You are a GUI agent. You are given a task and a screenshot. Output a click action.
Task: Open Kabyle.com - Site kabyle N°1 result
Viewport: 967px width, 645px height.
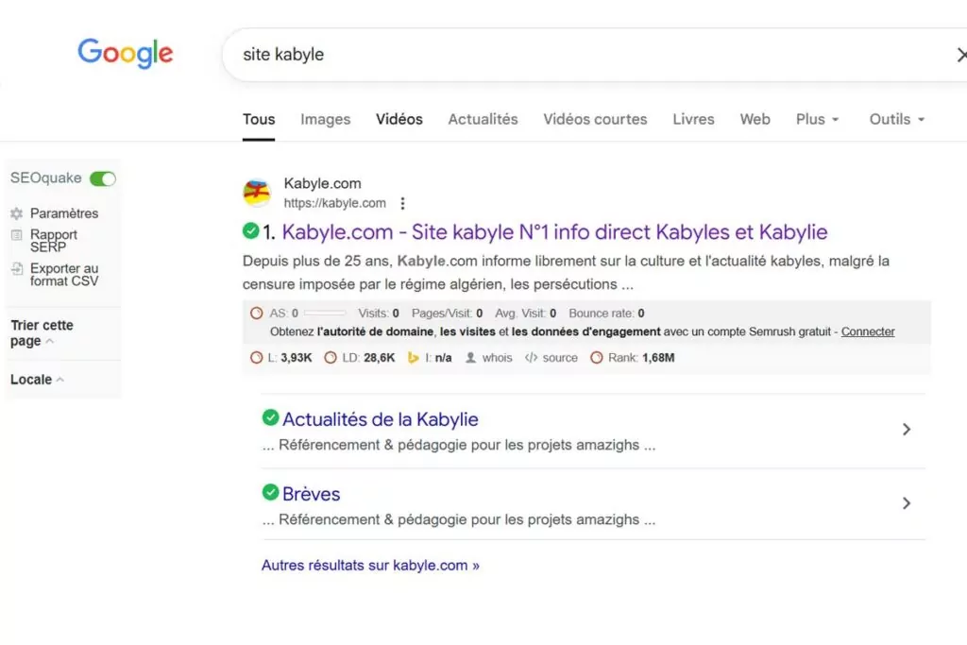coord(554,232)
